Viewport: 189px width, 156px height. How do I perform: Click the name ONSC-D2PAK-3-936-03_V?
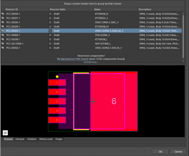pos(108,48)
